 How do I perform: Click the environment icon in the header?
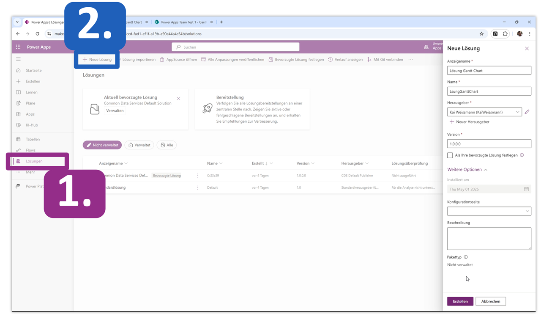(x=426, y=47)
